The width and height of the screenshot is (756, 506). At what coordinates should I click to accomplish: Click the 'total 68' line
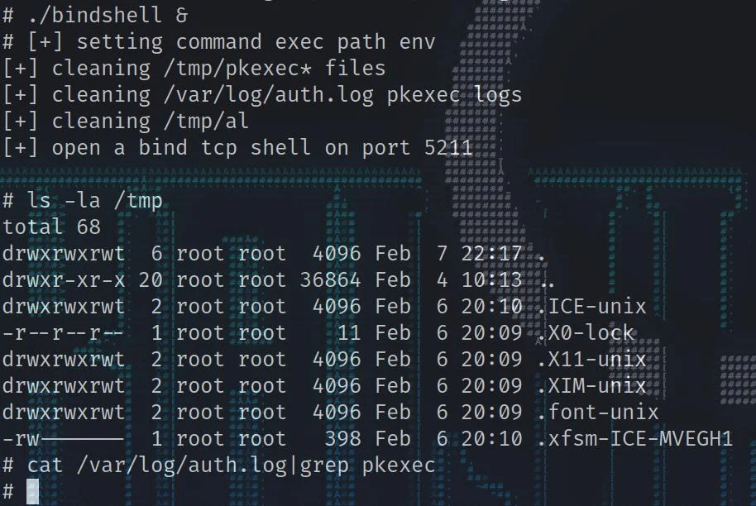[51, 227]
